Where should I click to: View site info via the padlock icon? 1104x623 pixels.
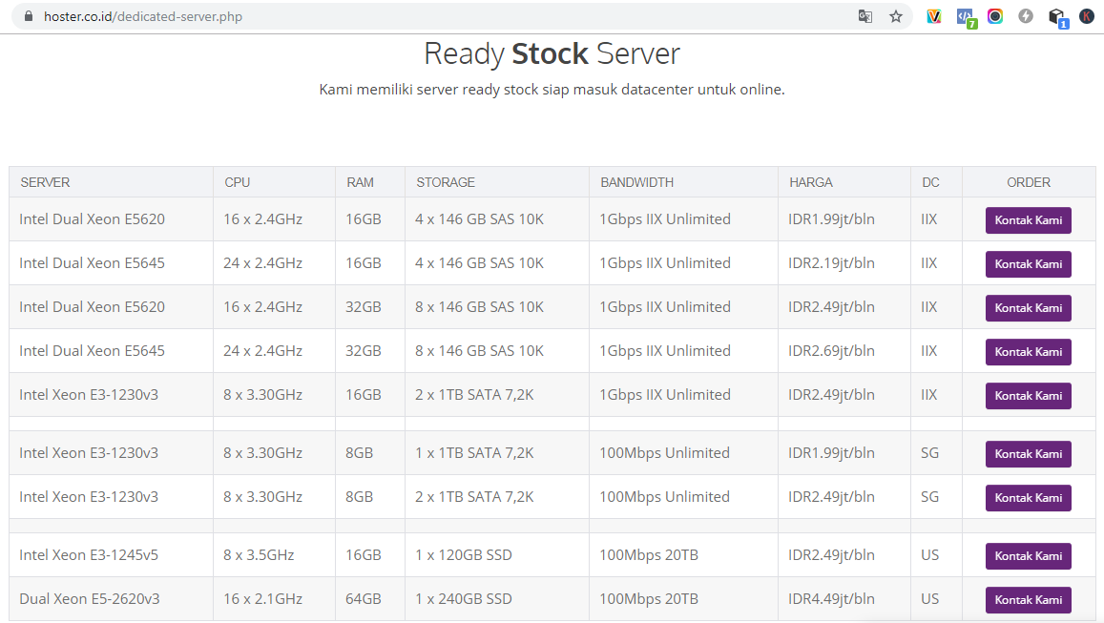[x=28, y=16]
